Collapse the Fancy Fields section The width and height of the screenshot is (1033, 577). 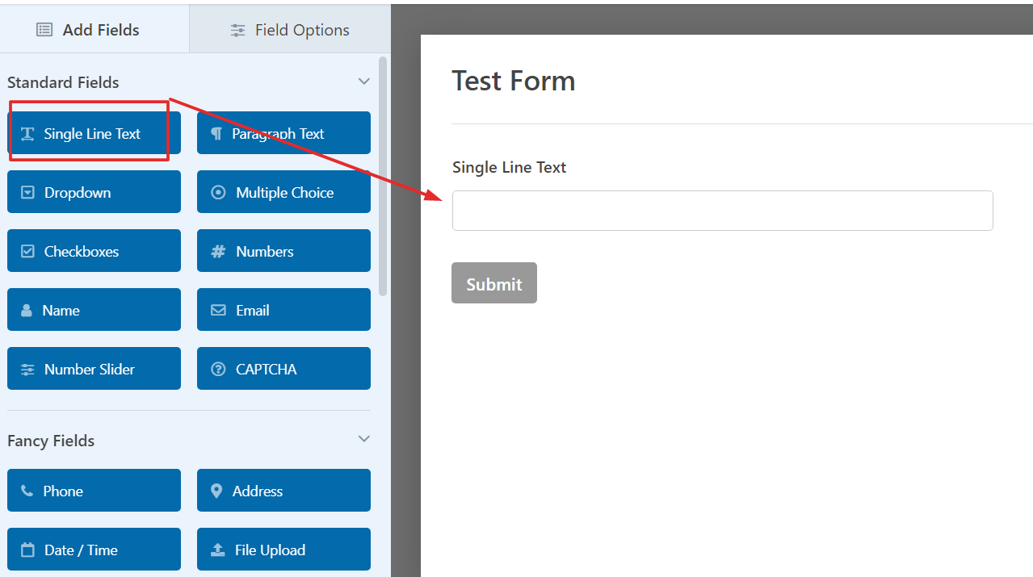(363, 438)
